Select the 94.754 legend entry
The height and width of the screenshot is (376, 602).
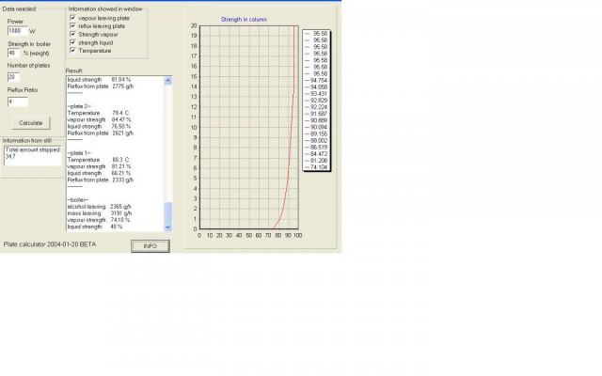[319, 81]
